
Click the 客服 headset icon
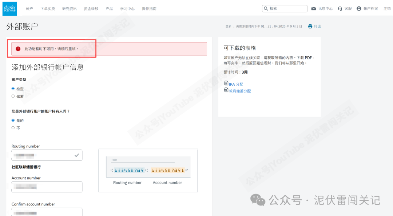click(x=339, y=8)
